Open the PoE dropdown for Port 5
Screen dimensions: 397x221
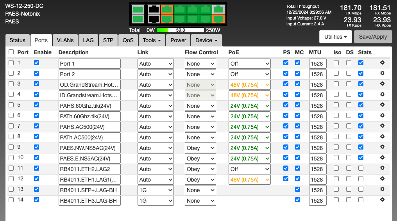[249, 106]
